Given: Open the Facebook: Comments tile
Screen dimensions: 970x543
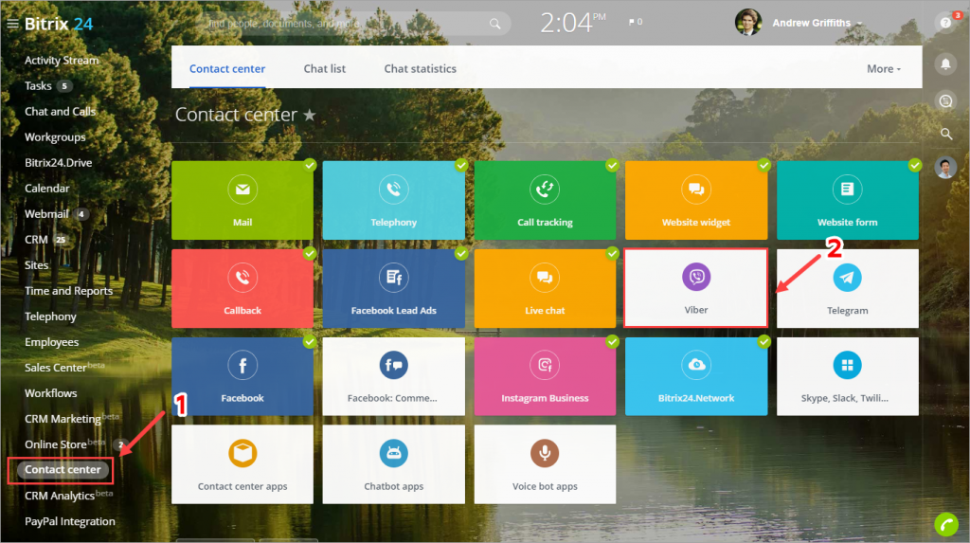Looking at the screenshot, I should click(x=393, y=376).
